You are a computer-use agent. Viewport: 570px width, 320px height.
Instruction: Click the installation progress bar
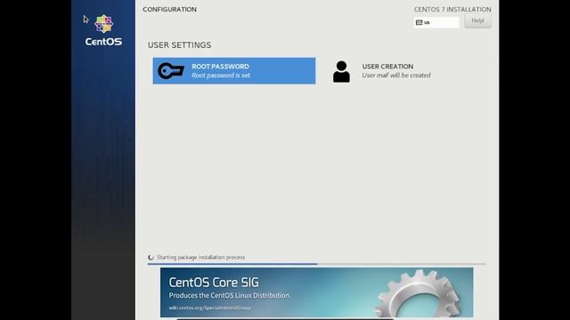(317, 264)
